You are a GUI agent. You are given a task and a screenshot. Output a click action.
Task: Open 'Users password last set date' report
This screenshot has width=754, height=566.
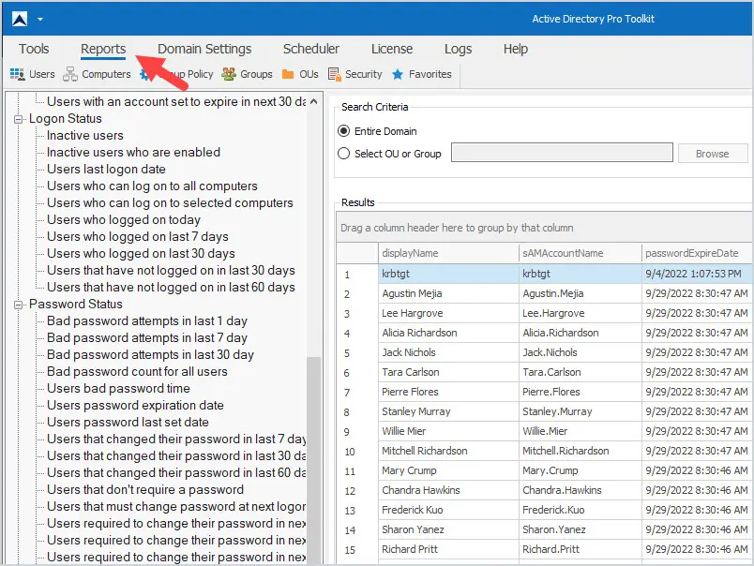[x=128, y=422]
